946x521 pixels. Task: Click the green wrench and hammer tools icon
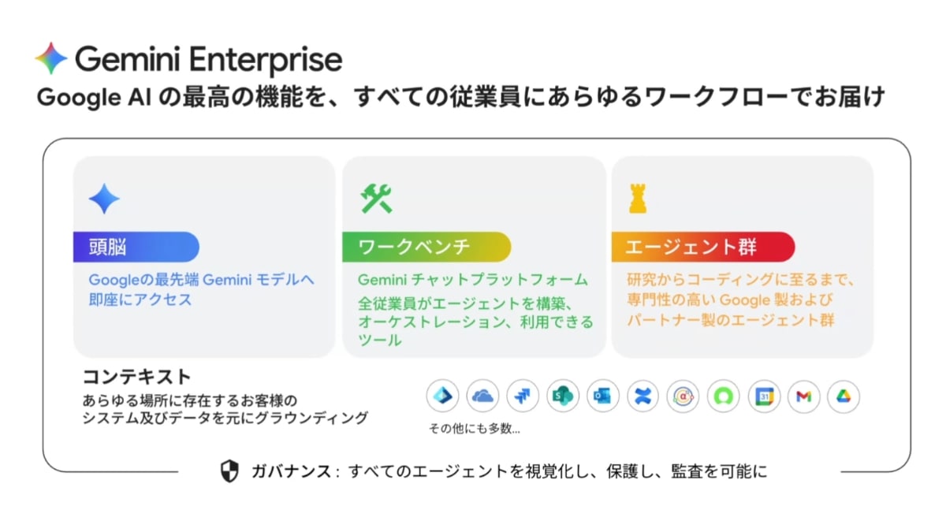[376, 199]
